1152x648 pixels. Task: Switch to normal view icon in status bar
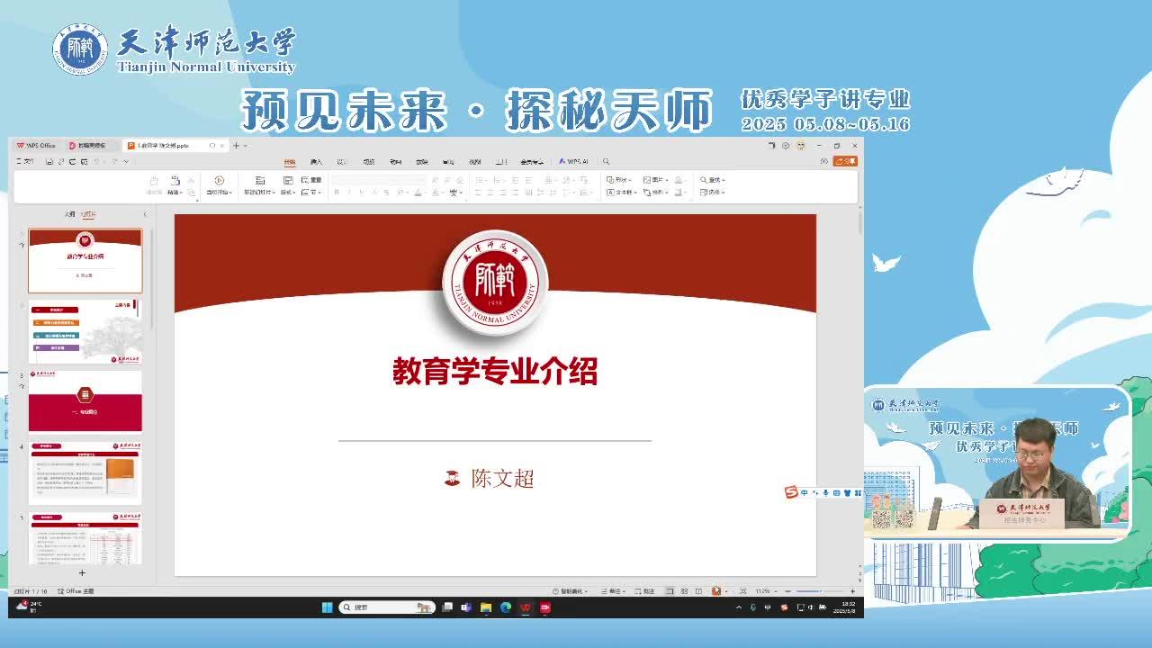[670, 591]
